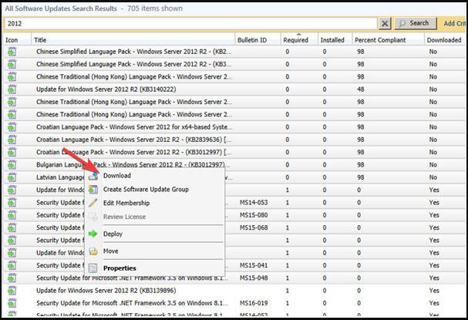Click update icon for the MS15-080 row
This screenshot has width=468, height=320.
point(12,215)
